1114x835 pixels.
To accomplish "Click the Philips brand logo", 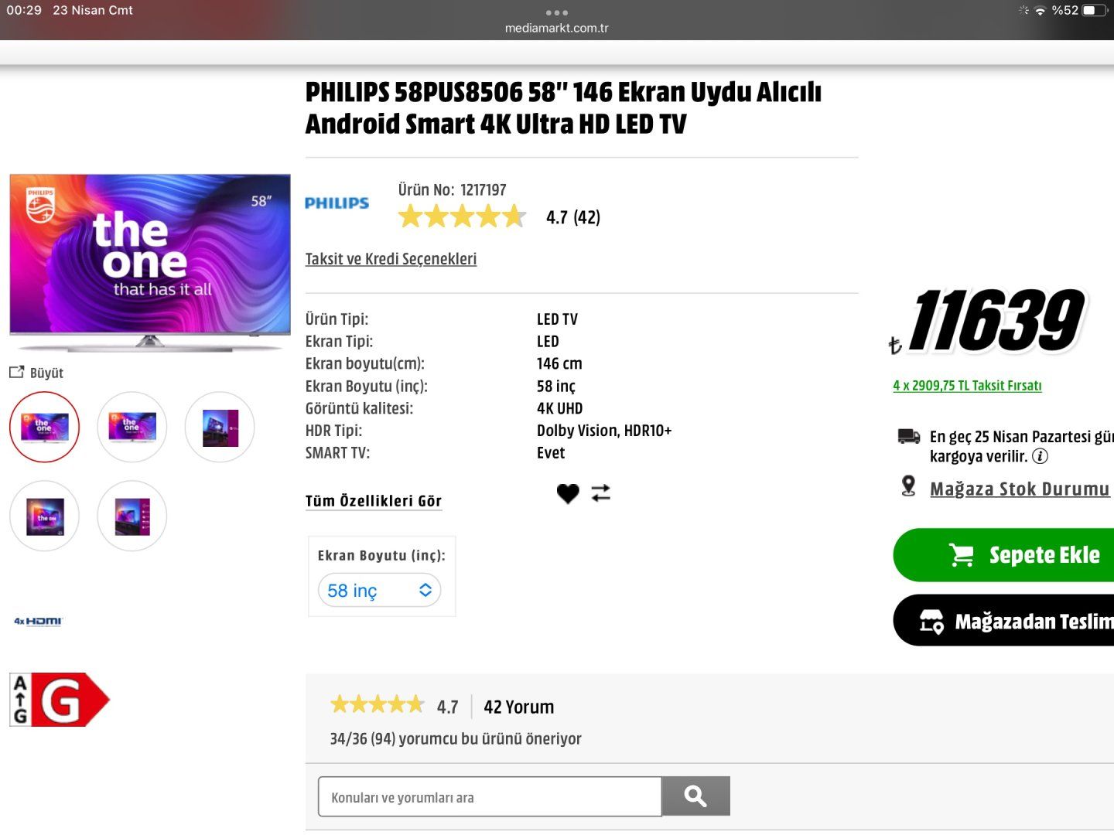I will pyautogui.click(x=337, y=203).
